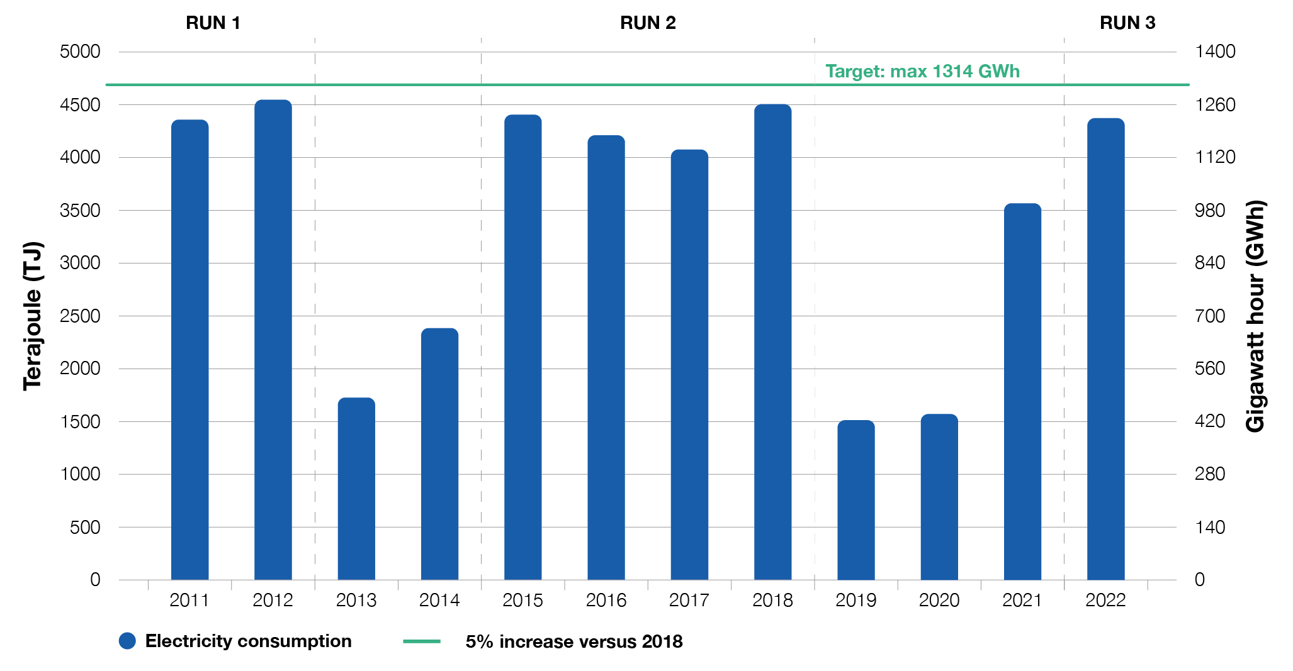Viewport: 1293px width, 671px height.
Task: Click the 2018 consumption bar
Action: coord(772,342)
